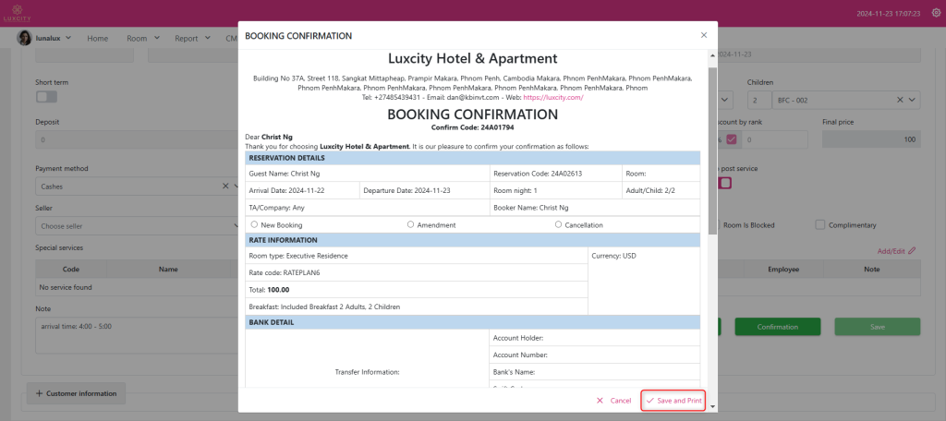Open the luxcity.com web link
The height and width of the screenshot is (421, 946).
(553, 97)
